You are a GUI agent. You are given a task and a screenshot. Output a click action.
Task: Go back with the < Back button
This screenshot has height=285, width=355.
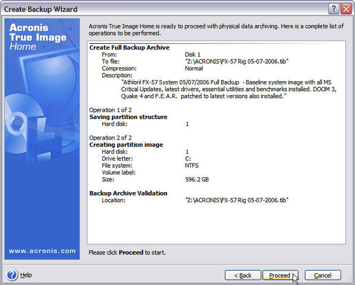coord(243,275)
